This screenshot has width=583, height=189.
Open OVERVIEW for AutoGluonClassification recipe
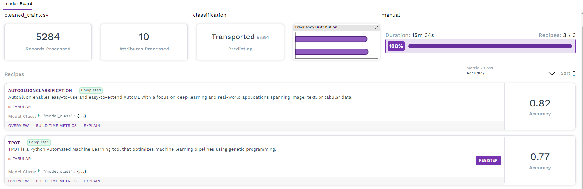point(19,126)
